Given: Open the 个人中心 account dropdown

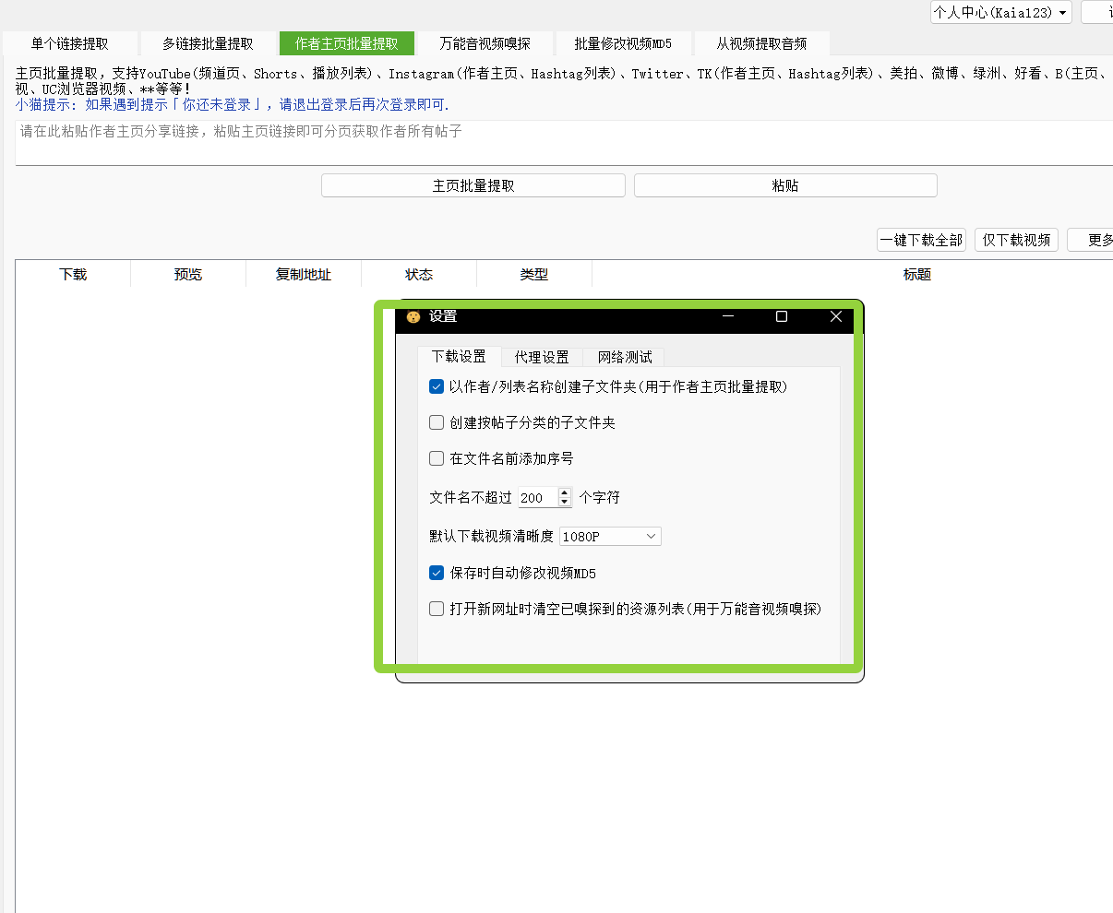Looking at the screenshot, I should 1000,13.
